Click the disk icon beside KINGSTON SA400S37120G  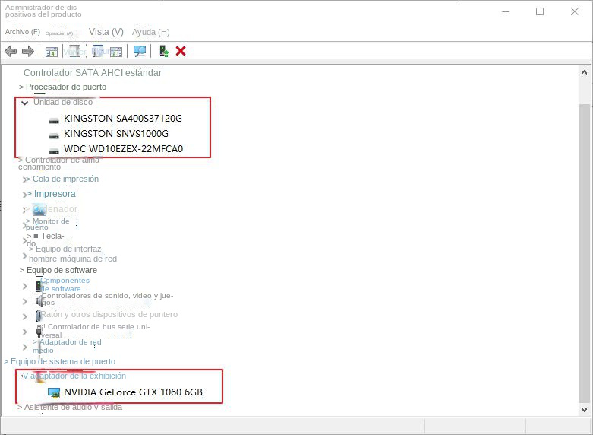[x=54, y=120]
